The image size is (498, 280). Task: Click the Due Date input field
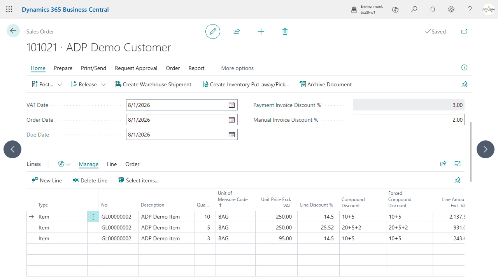182,135
